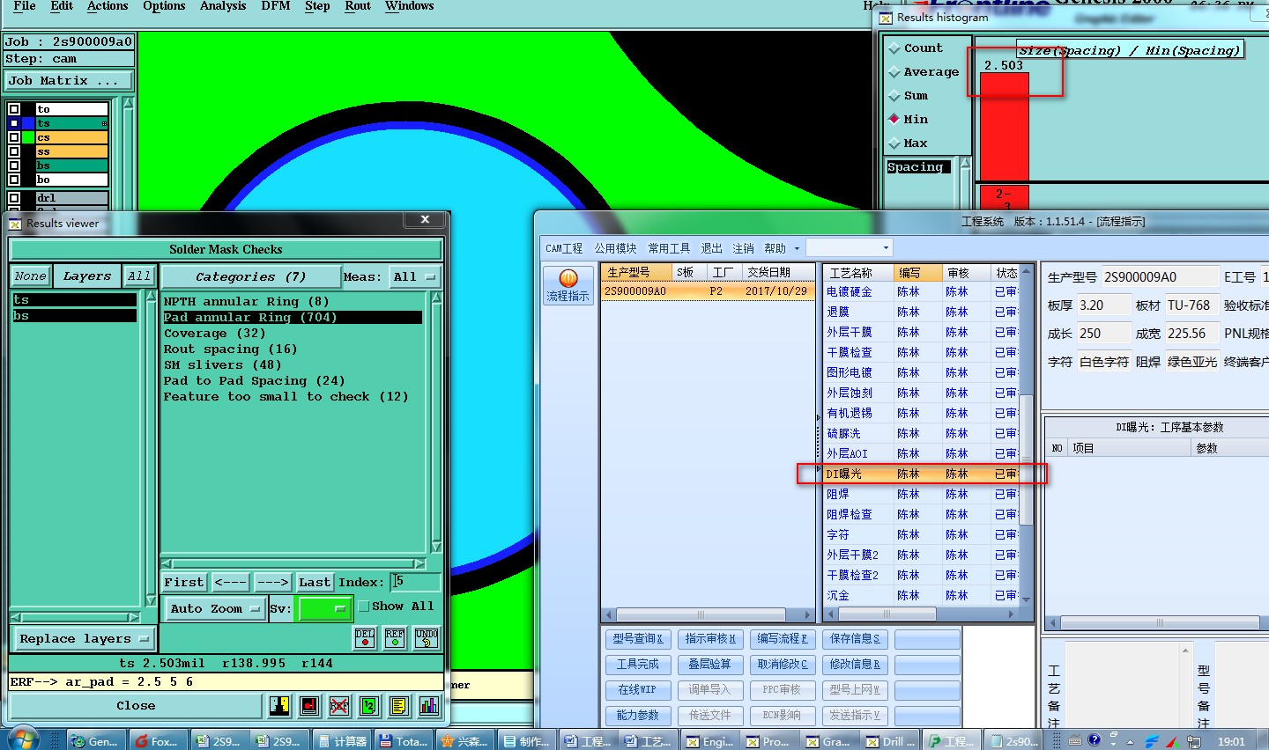The width and height of the screenshot is (1269, 750).
Task: Enable the Show All checkbox
Action: [x=363, y=606]
